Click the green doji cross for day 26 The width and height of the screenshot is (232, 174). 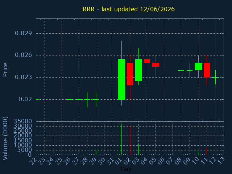(70, 100)
